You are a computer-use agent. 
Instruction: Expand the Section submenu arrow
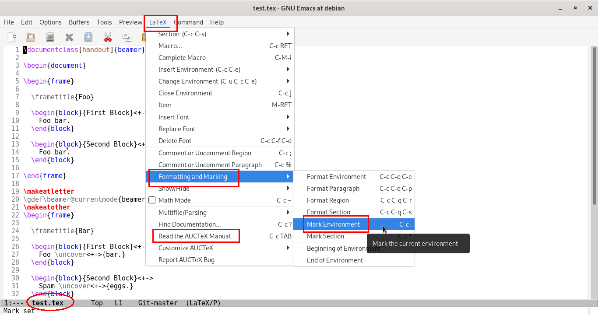pos(288,34)
